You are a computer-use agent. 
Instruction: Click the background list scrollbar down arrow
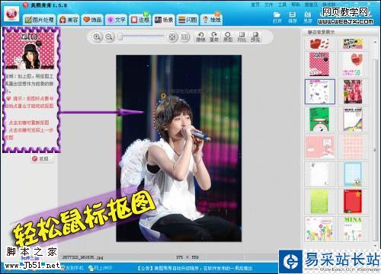[376, 245]
